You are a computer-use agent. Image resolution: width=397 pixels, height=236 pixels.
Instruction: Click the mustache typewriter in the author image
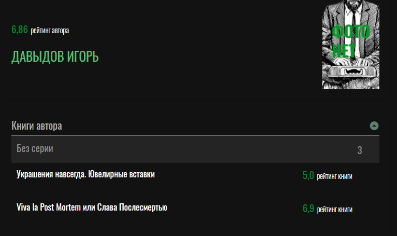point(351,72)
